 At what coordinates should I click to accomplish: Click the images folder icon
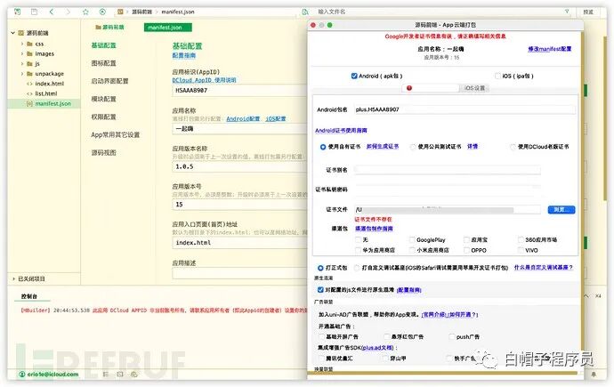29,53
